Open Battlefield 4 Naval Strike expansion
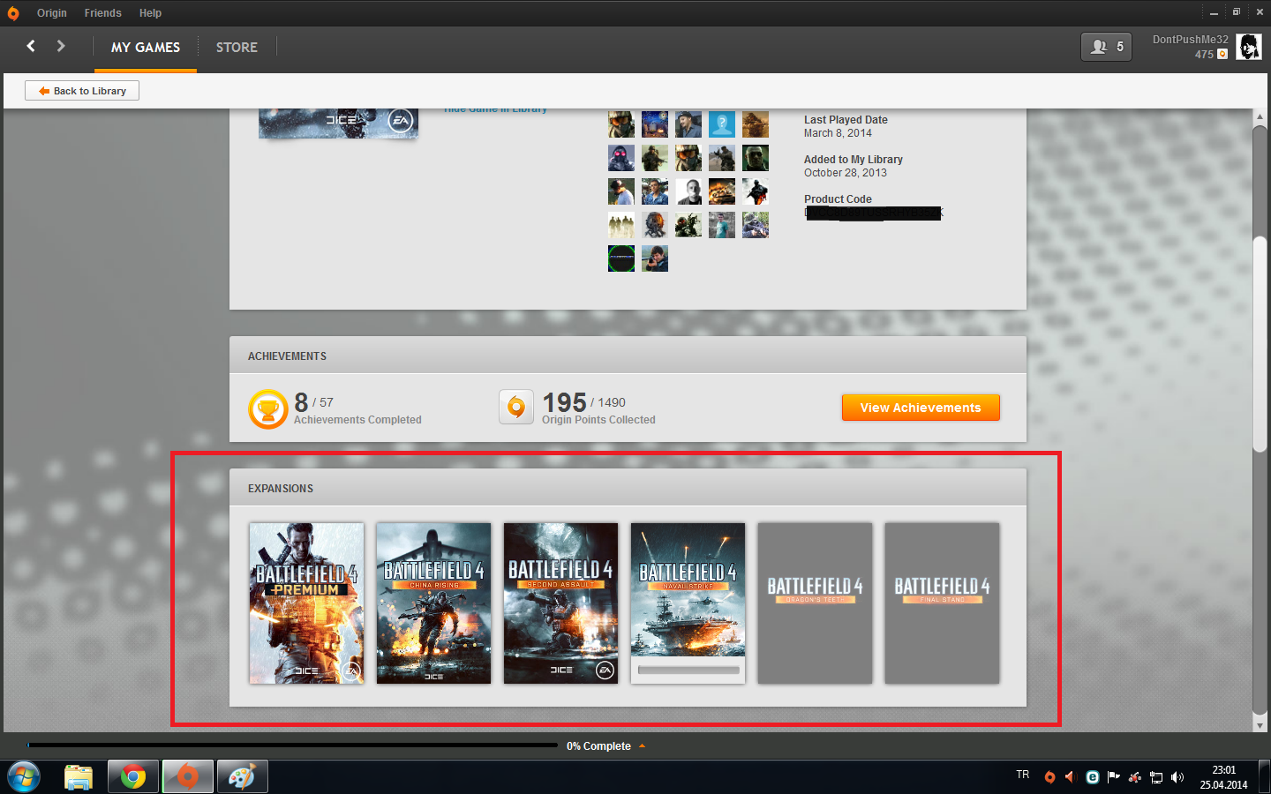This screenshot has width=1271, height=794. tap(688, 603)
